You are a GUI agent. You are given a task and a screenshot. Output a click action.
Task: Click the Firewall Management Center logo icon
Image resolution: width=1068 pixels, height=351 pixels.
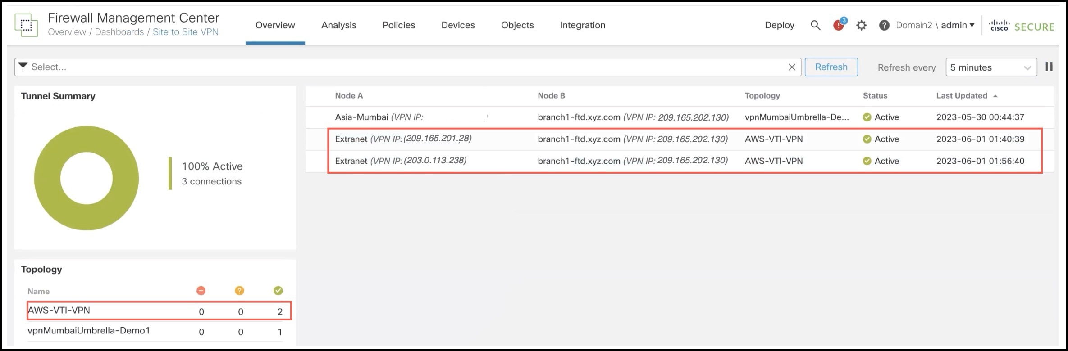26,25
